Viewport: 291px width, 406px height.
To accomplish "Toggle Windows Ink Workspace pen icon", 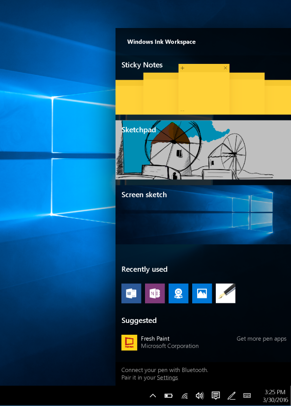I will 232,396.
